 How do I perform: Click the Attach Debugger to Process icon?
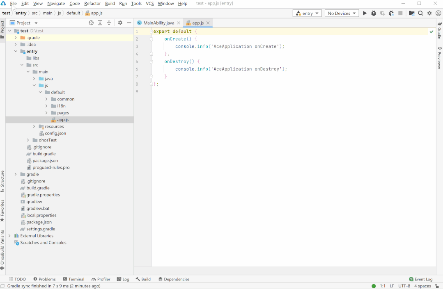(391, 13)
